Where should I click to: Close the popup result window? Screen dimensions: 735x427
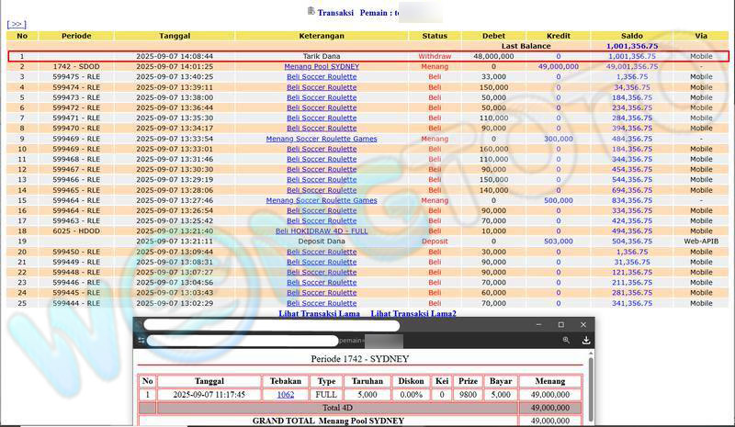(x=582, y=324)
